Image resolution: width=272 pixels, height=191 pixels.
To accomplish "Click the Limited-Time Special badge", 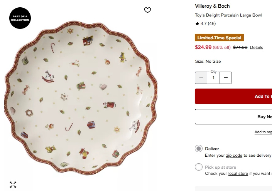I will pos(219,38).
